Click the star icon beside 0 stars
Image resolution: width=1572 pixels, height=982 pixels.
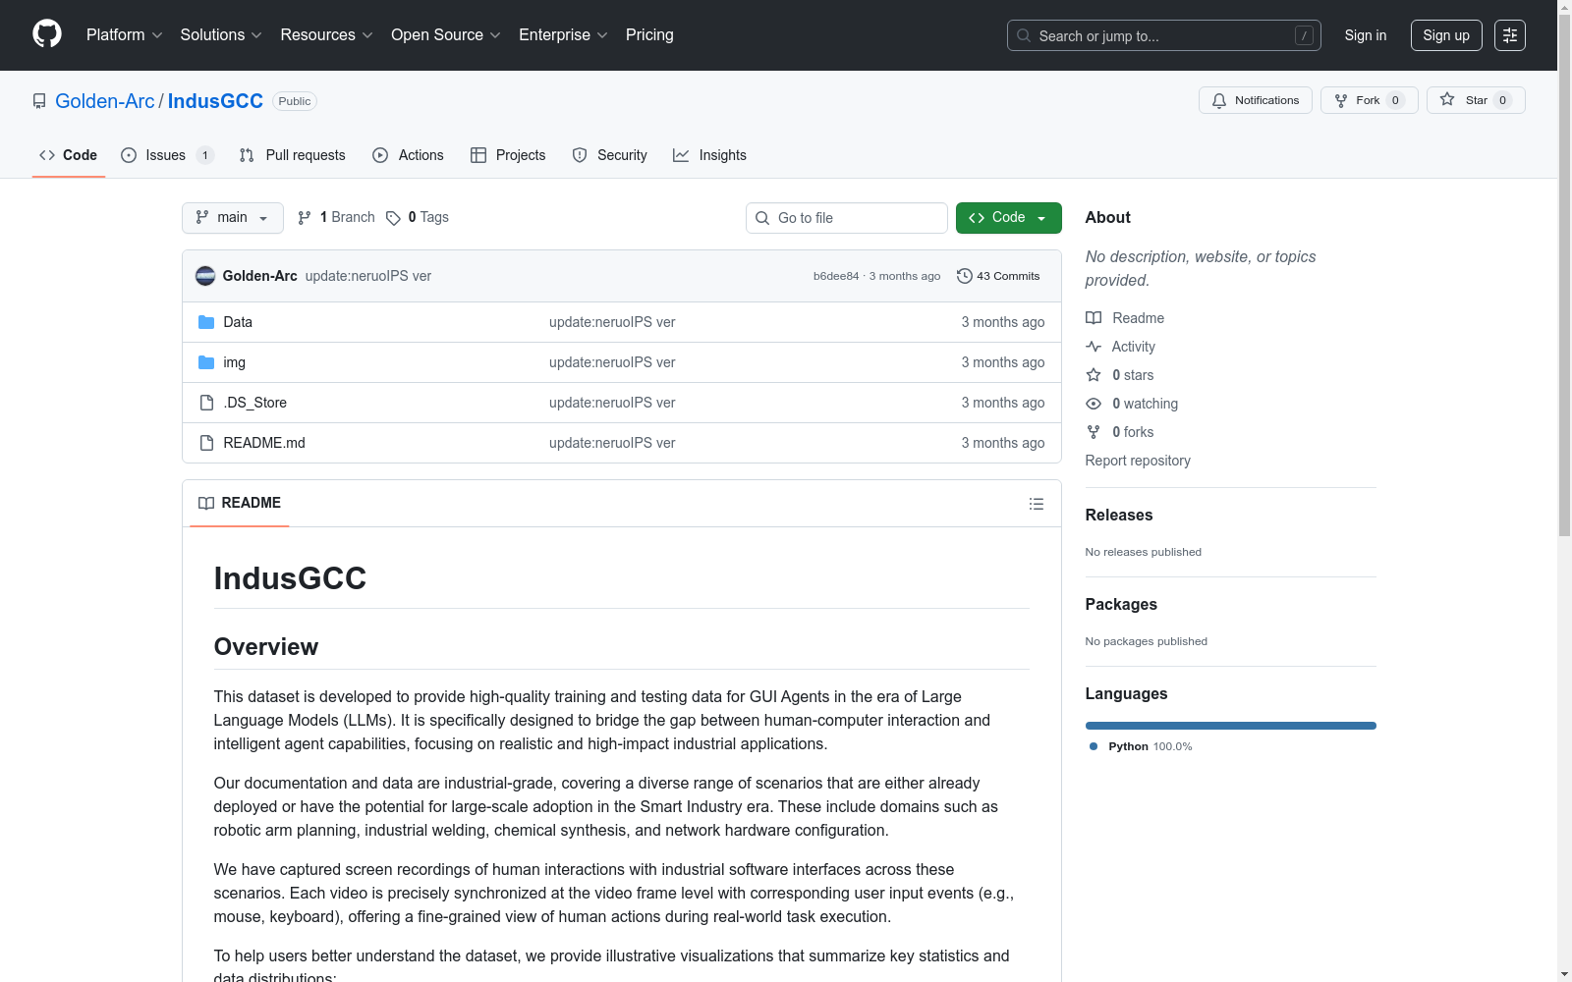point(1094,375)
